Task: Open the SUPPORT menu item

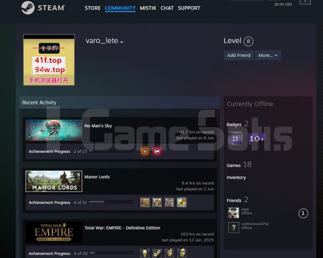Action: point(189,8)
